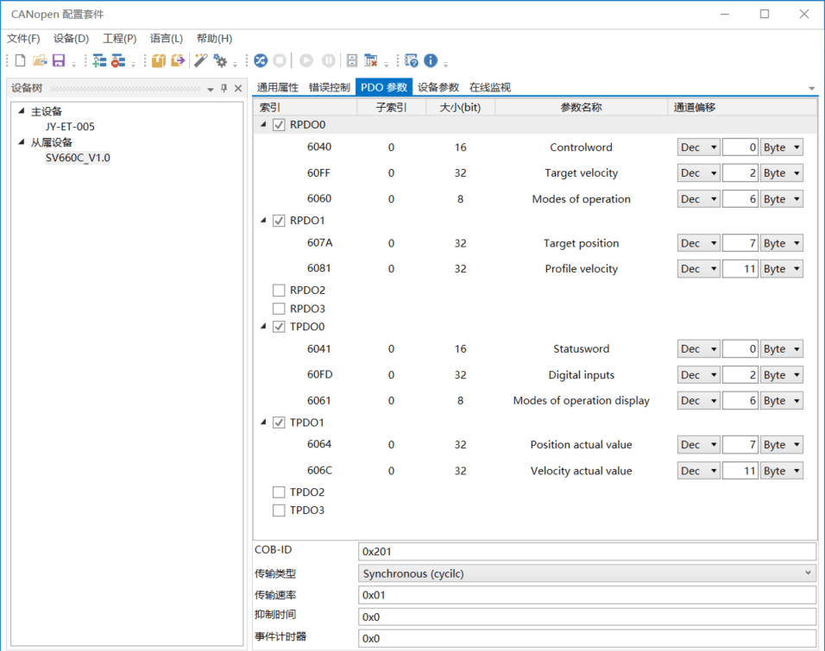Close the 设备树 panel
The width and height of the screenshot is (825, 651).
coord(238,88)
